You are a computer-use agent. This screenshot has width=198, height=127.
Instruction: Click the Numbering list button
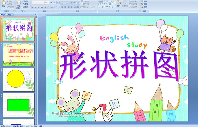(67, 3)
